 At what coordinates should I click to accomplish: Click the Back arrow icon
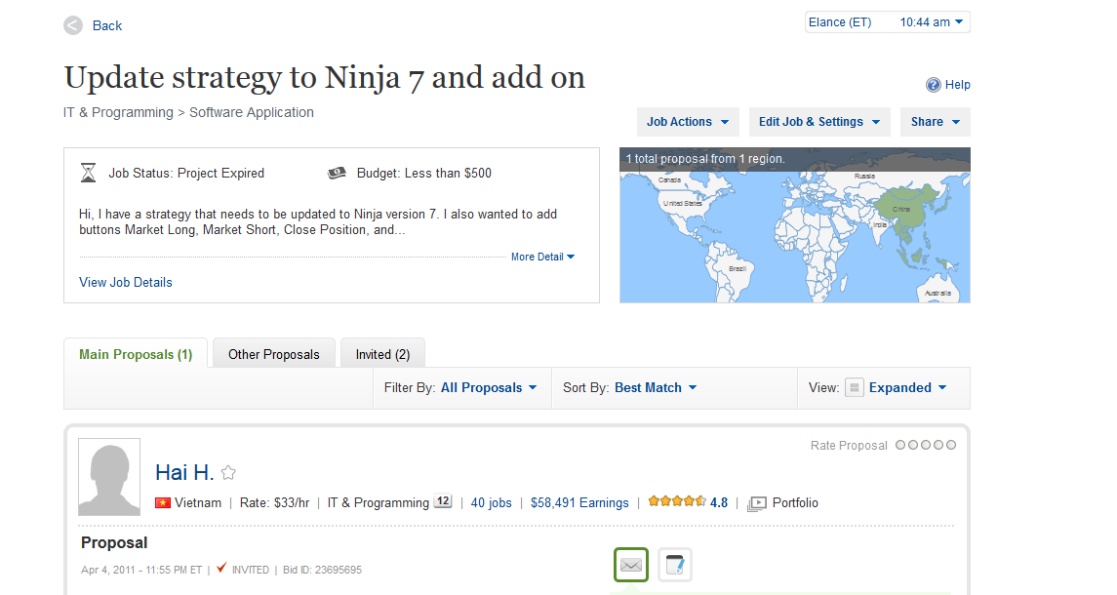[x=72, y=25]
